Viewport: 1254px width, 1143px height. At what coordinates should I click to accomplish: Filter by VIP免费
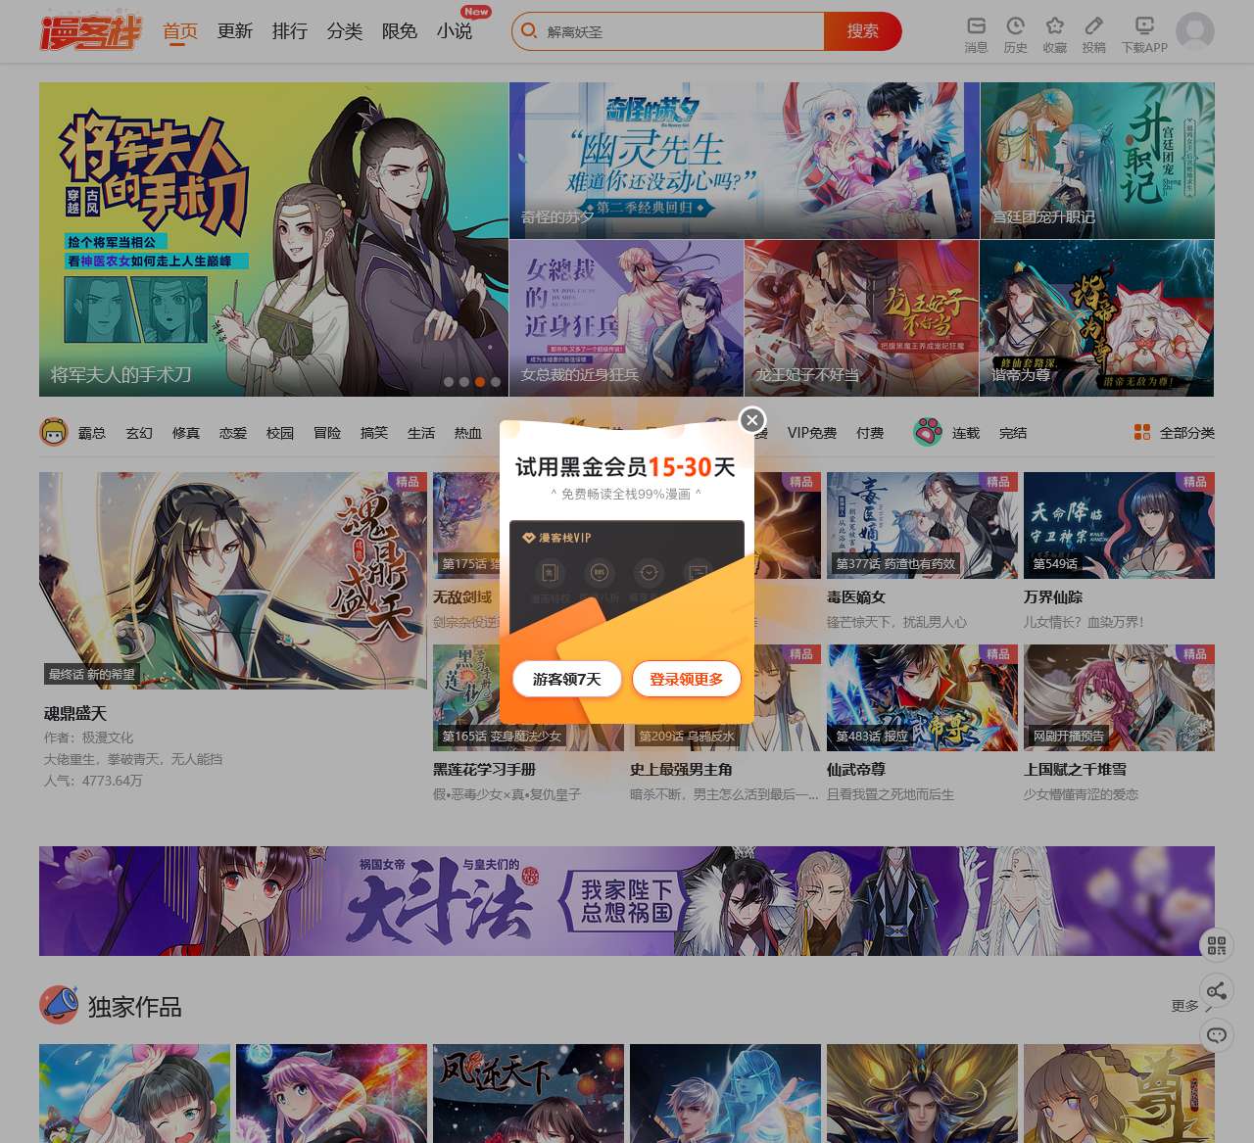812,433
